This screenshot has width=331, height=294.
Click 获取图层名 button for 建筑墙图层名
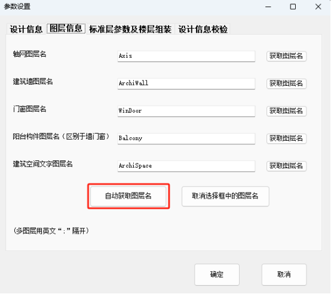tap(286, 83)
